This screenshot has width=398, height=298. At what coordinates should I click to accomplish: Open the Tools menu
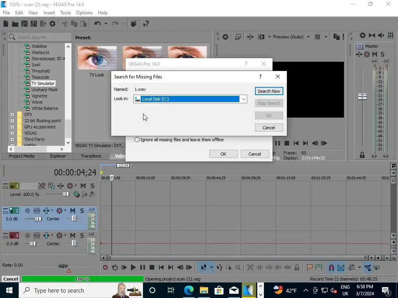coord(65,13)
